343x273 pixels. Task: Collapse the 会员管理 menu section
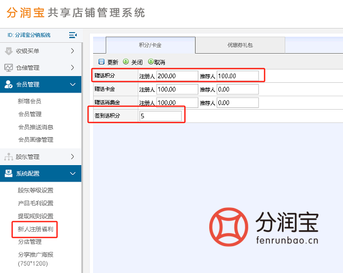click(73, 85)
